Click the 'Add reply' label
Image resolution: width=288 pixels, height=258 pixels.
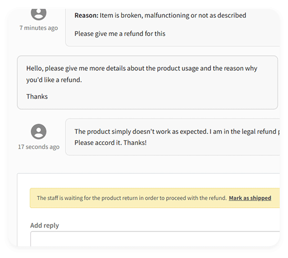(x=45, y=225)
